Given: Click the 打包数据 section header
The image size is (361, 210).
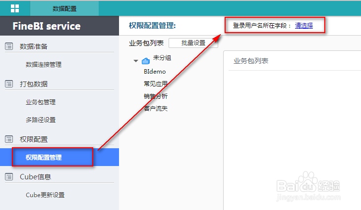Looking at the screenshot, I should (34, 84).
